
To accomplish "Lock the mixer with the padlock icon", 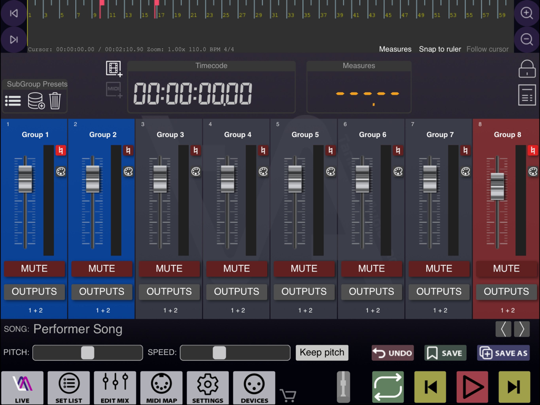I will click(527, 69).
